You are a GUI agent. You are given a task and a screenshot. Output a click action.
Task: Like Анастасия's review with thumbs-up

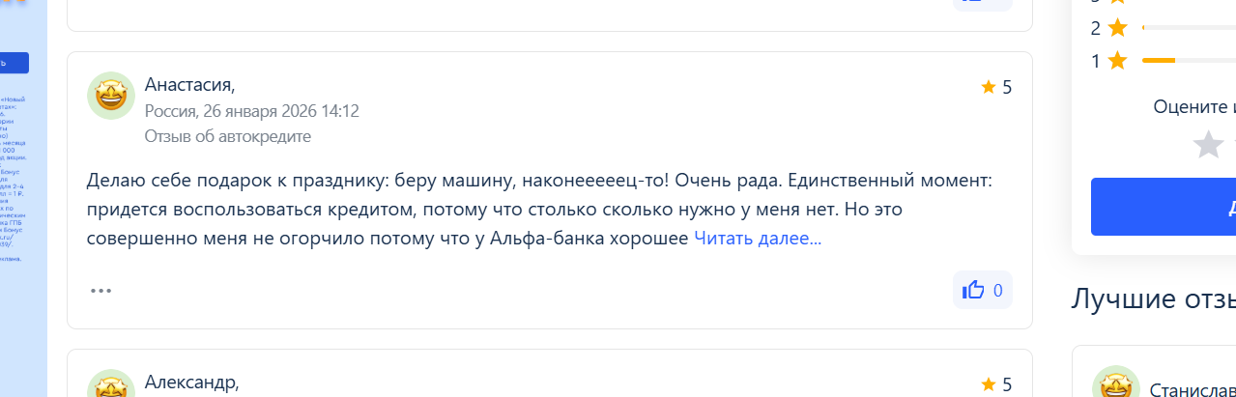(x=974, y=290)
